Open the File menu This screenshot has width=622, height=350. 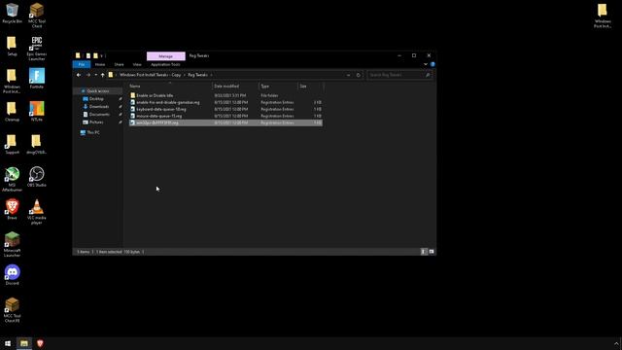coord(82,65)
